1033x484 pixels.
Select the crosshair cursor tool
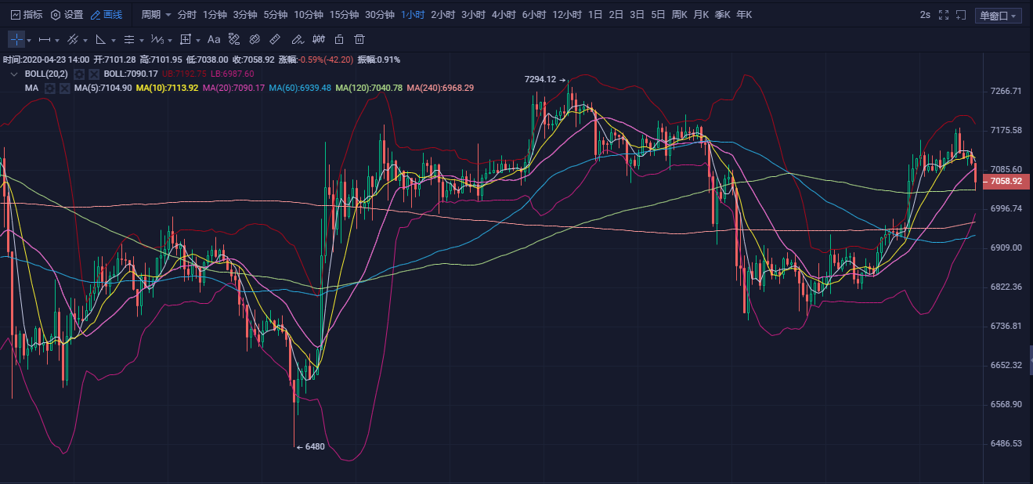[x=16, y=39]
